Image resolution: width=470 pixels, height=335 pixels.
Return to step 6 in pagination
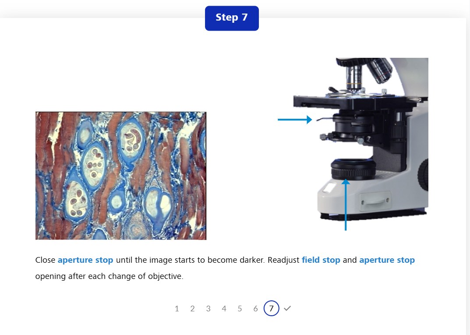255,309
